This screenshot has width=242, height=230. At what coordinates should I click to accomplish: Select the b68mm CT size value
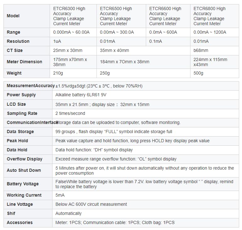[x=201, y=51]
